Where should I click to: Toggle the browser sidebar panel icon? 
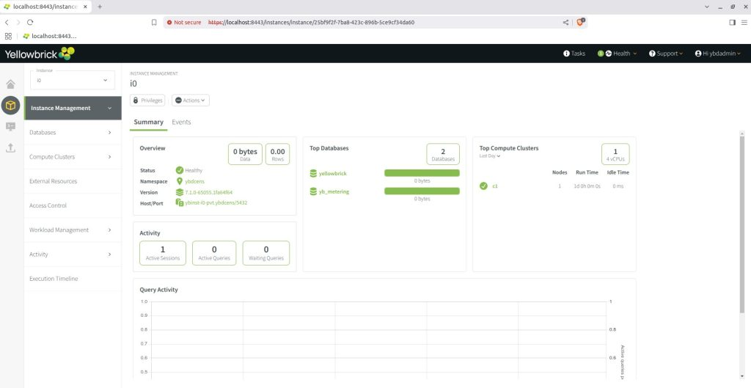tap(732, 22)
